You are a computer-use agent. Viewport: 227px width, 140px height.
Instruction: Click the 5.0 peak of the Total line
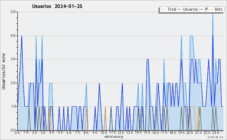(213, 13)
